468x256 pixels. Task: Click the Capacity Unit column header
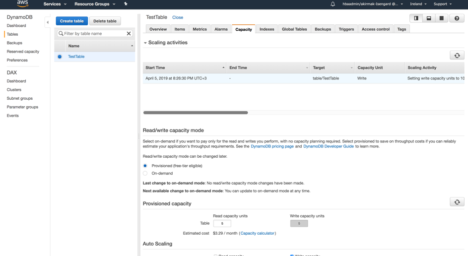(379, 68)
